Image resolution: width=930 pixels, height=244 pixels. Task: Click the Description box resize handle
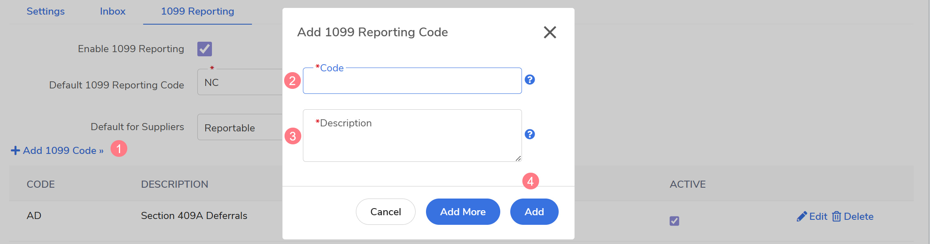pyautogui.click(x=518, y=158)
